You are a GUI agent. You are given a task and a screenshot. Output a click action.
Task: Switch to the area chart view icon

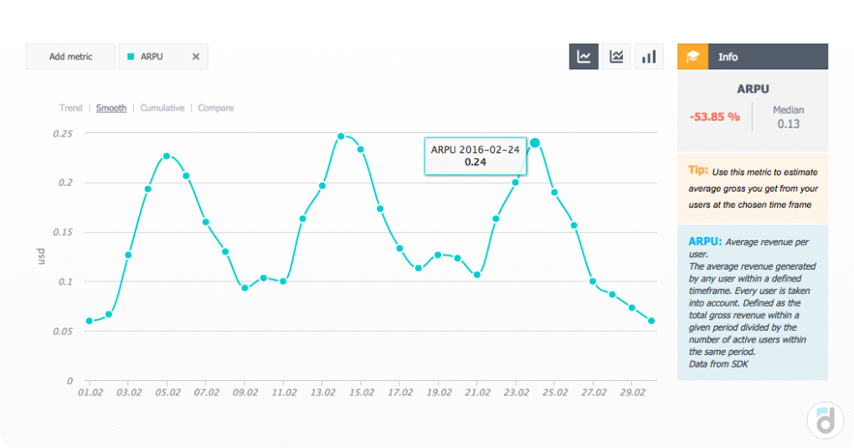click(616, 57)
